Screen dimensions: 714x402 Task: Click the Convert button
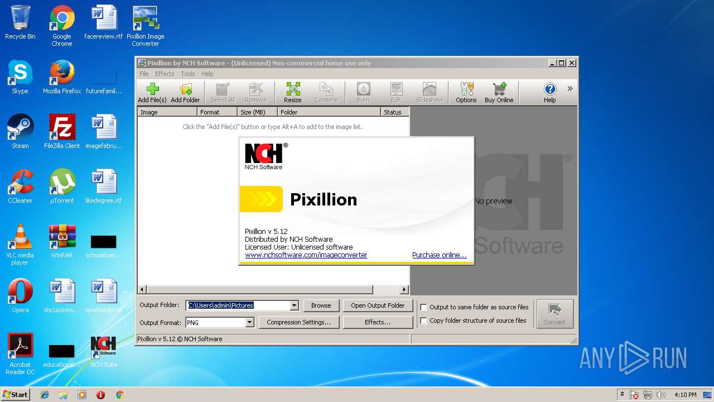pyautogui.click(x=554, y=314)
